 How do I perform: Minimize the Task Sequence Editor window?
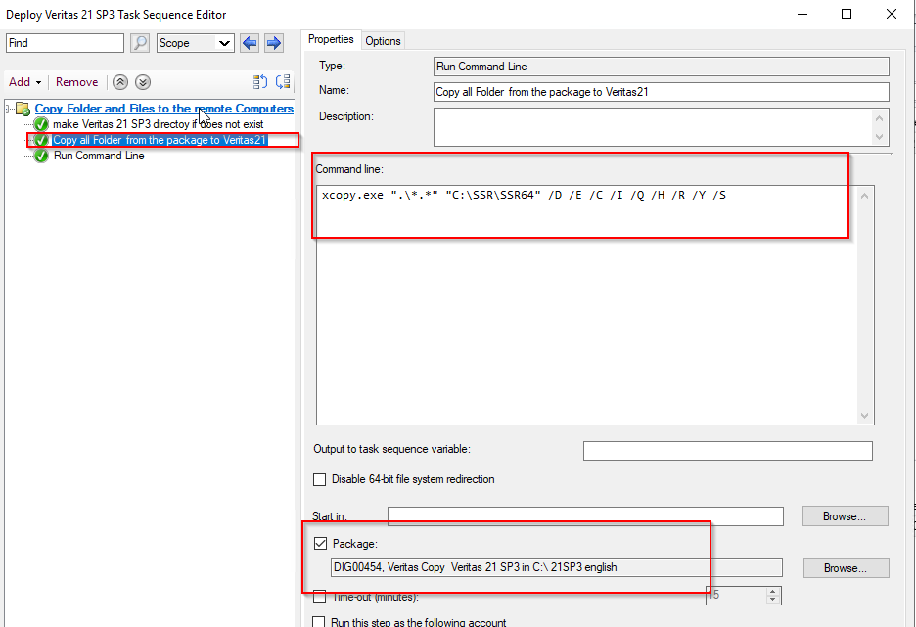pyautogui.click(x=802, y=14)
